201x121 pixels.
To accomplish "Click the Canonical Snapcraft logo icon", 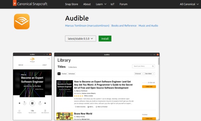I will click(x=15, y=3).
